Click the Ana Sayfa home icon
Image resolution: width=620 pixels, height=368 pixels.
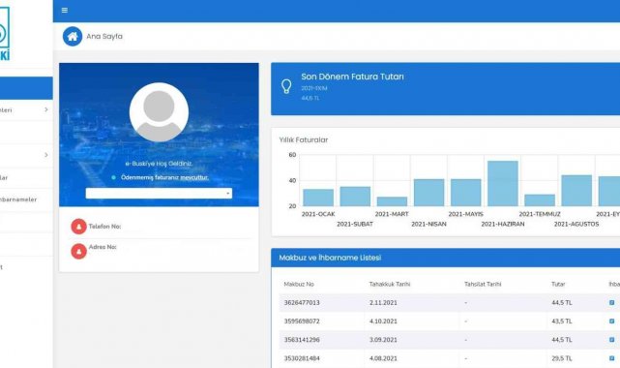tap(73, 37)
